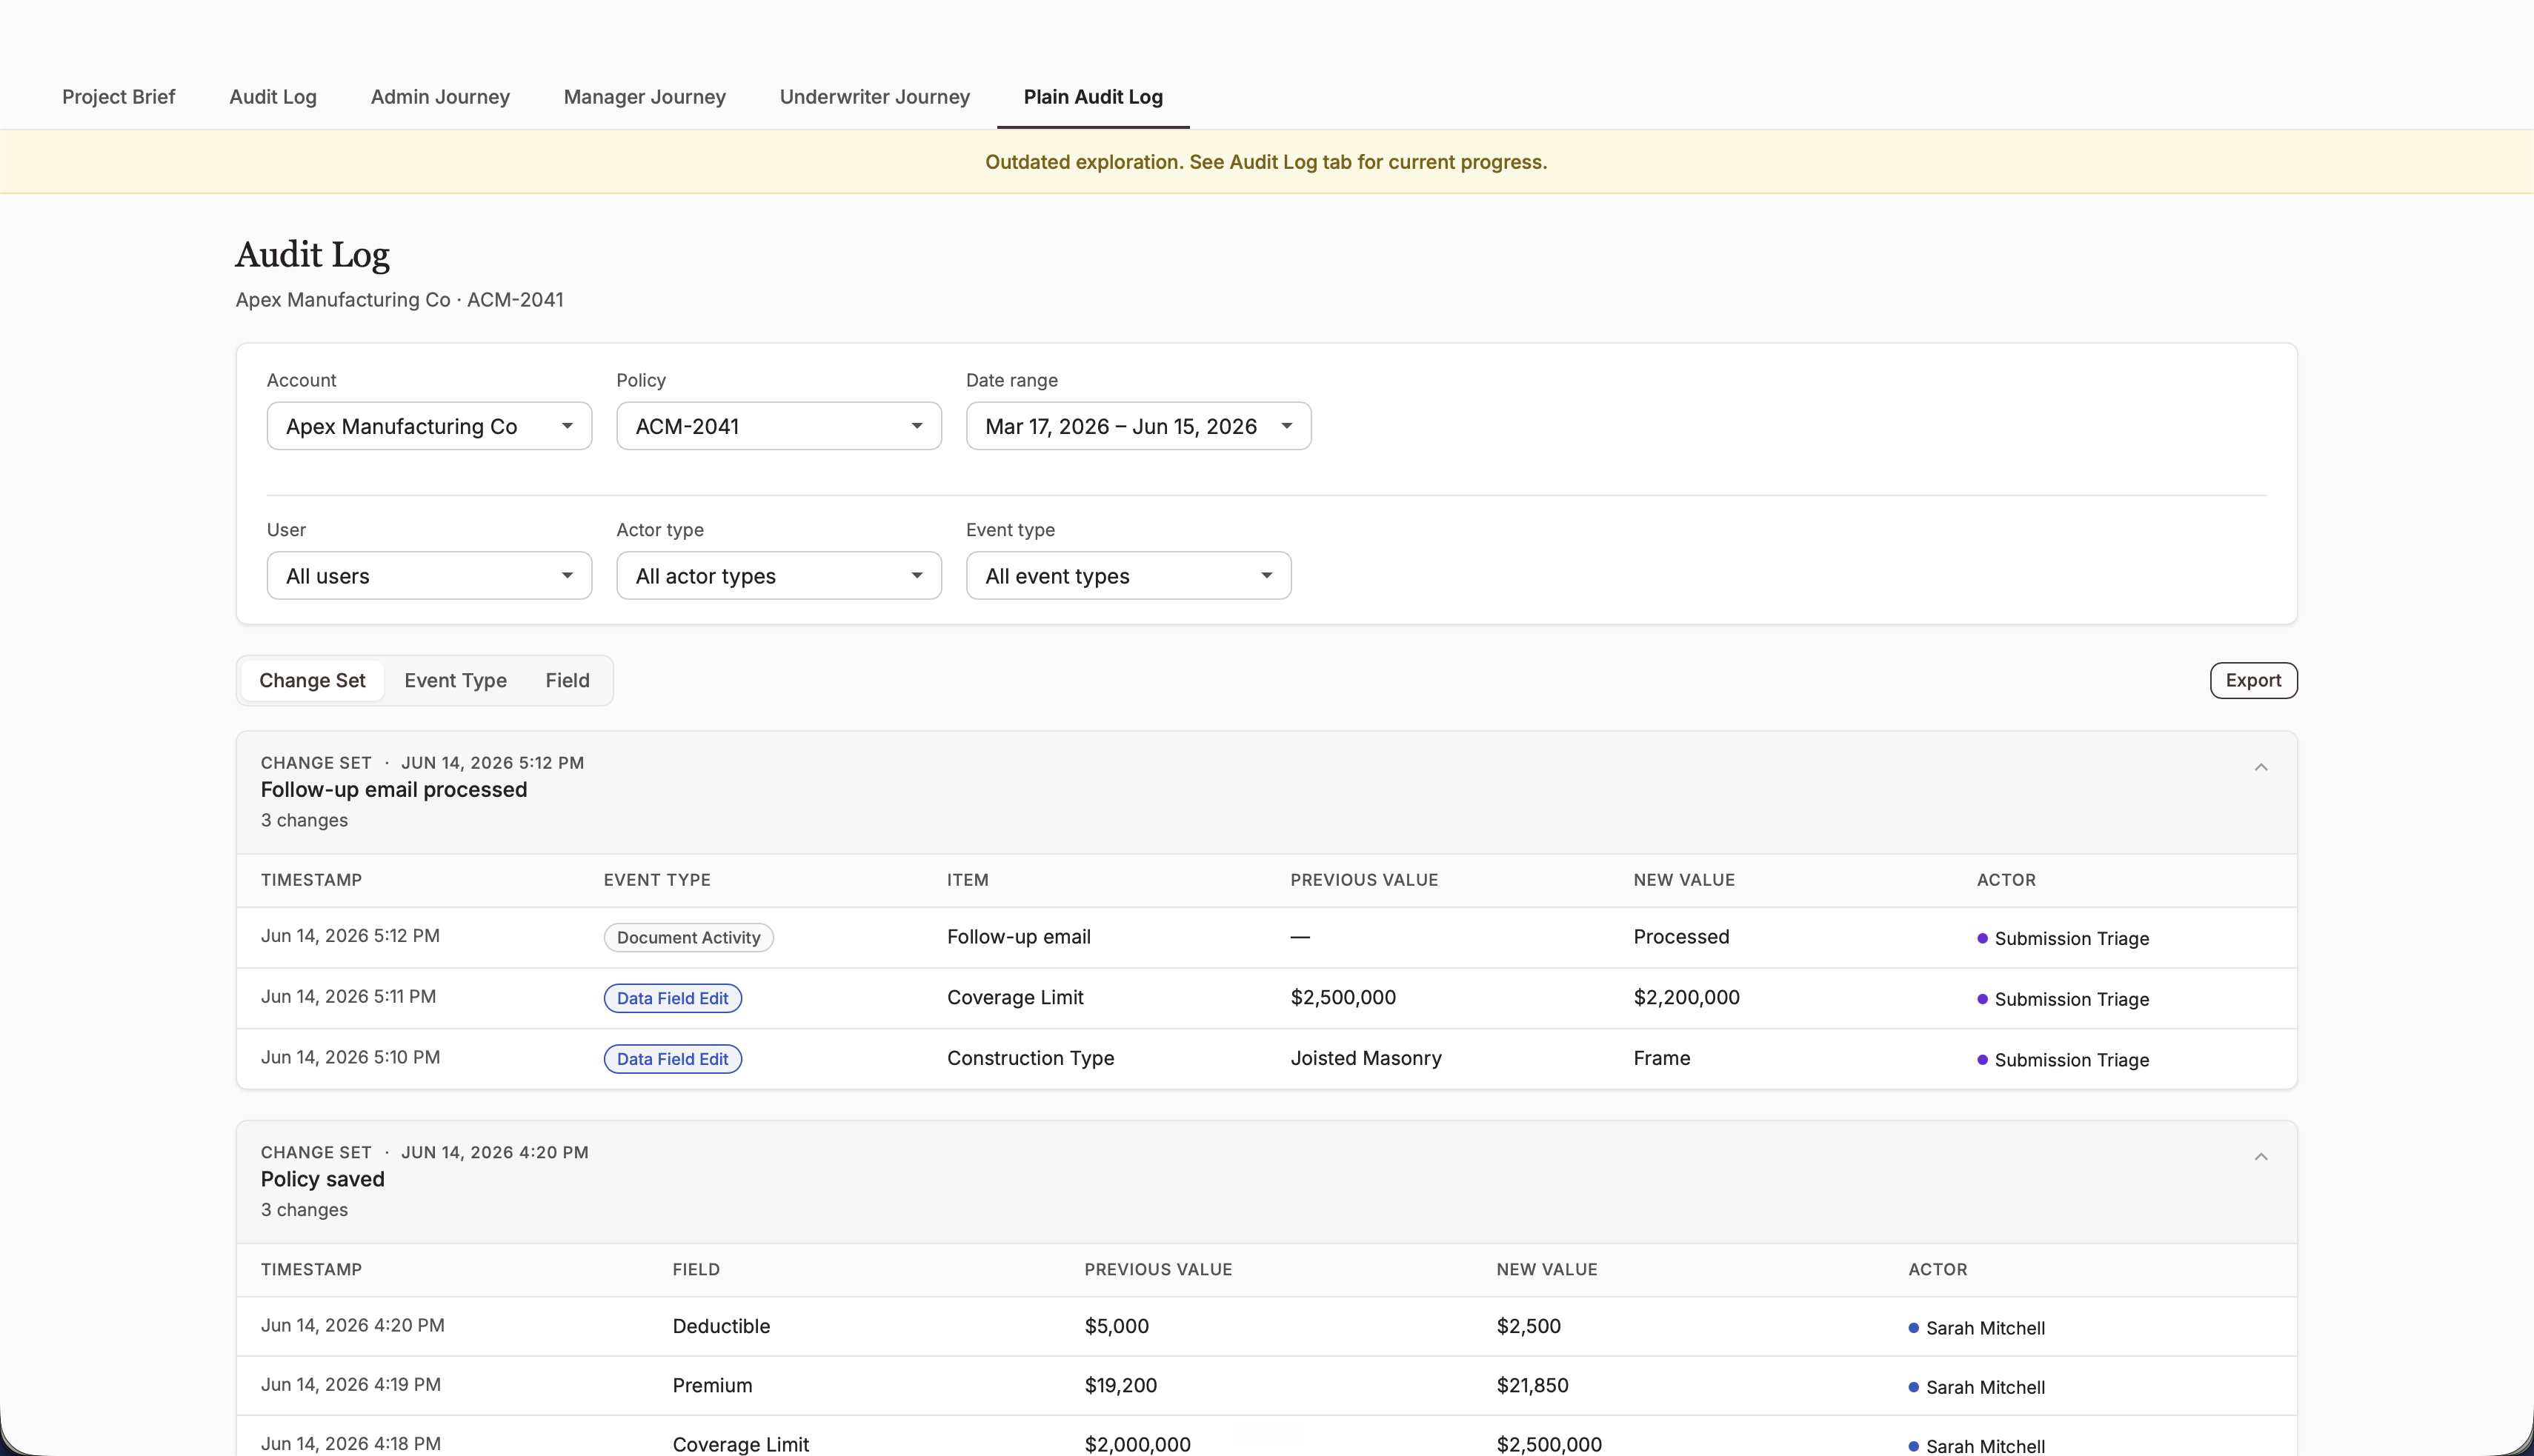Click the Deductible field cell

pyautogui.click(x=721, y=1326)
